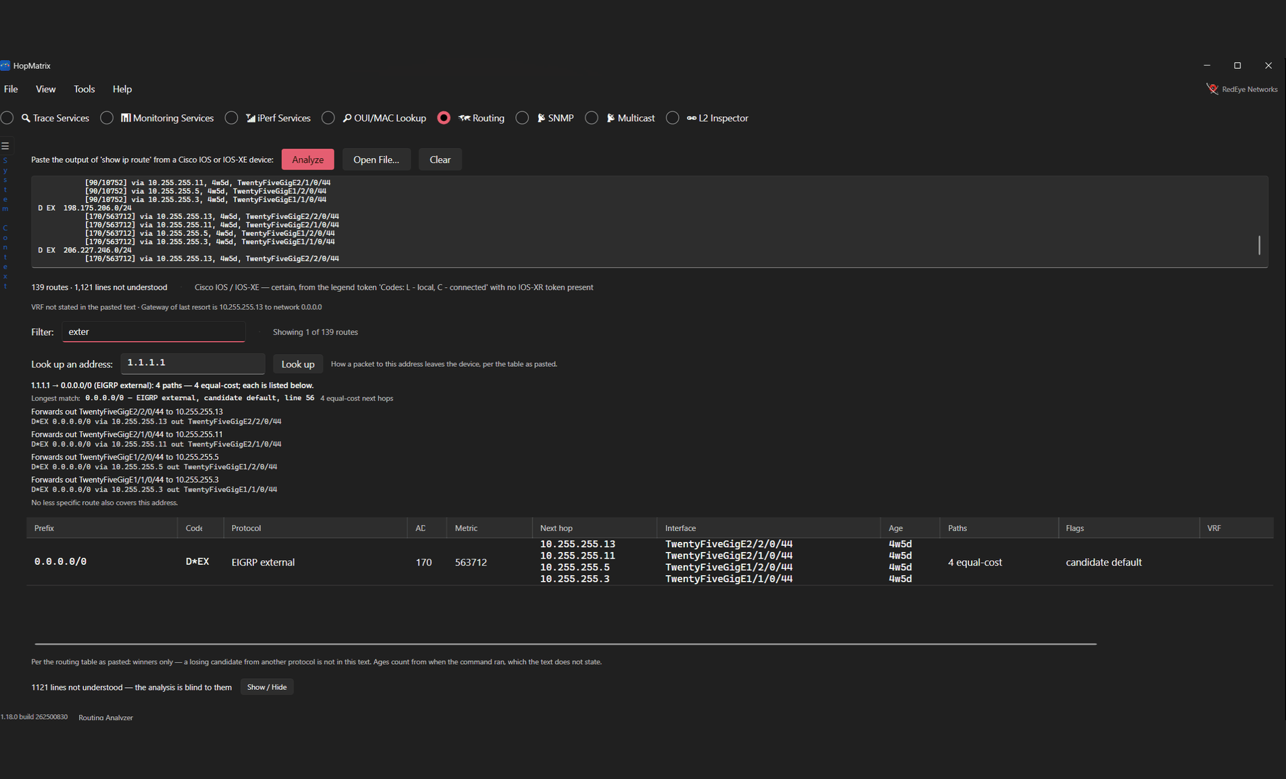Open the File menu
The width and height of the screenshot is (1286, 779).
point(11,89)
